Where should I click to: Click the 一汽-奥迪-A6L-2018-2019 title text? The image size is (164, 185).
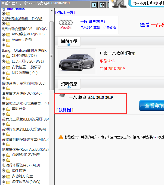[91, 97]
